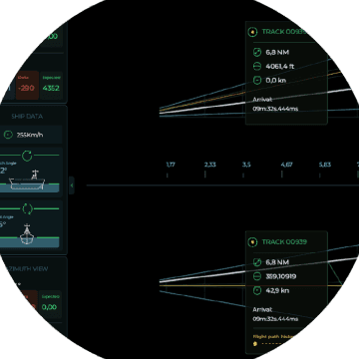Click the speedometer icon next to 255Km/h
The image size is (359, 359).
(x=8, y=135)
